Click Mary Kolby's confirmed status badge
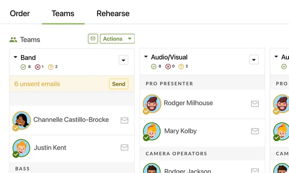Screen dimensions: 289x173 click(146, 138)
